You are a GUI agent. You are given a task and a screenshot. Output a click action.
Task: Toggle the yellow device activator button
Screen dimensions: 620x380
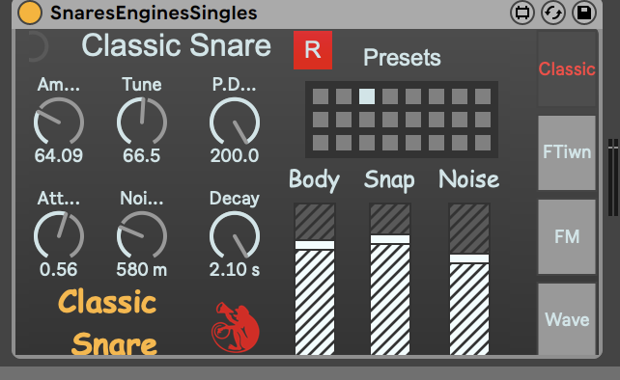click(30, 13)
